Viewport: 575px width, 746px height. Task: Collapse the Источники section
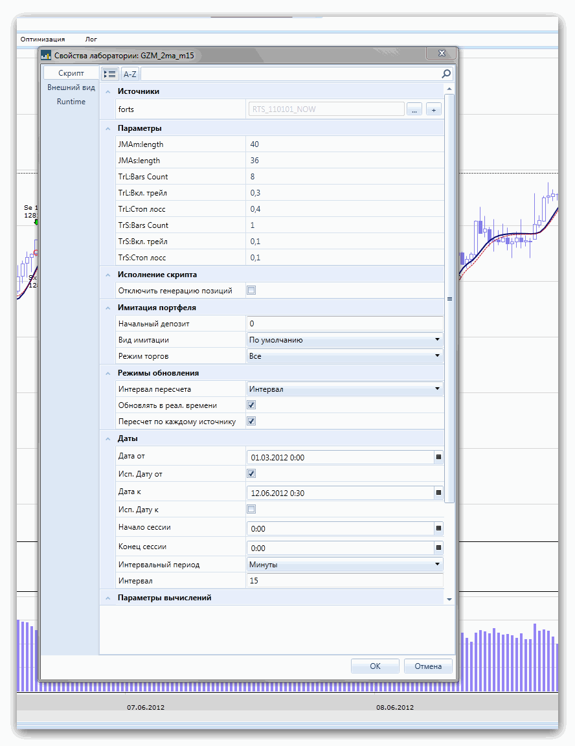coord(108,91)
